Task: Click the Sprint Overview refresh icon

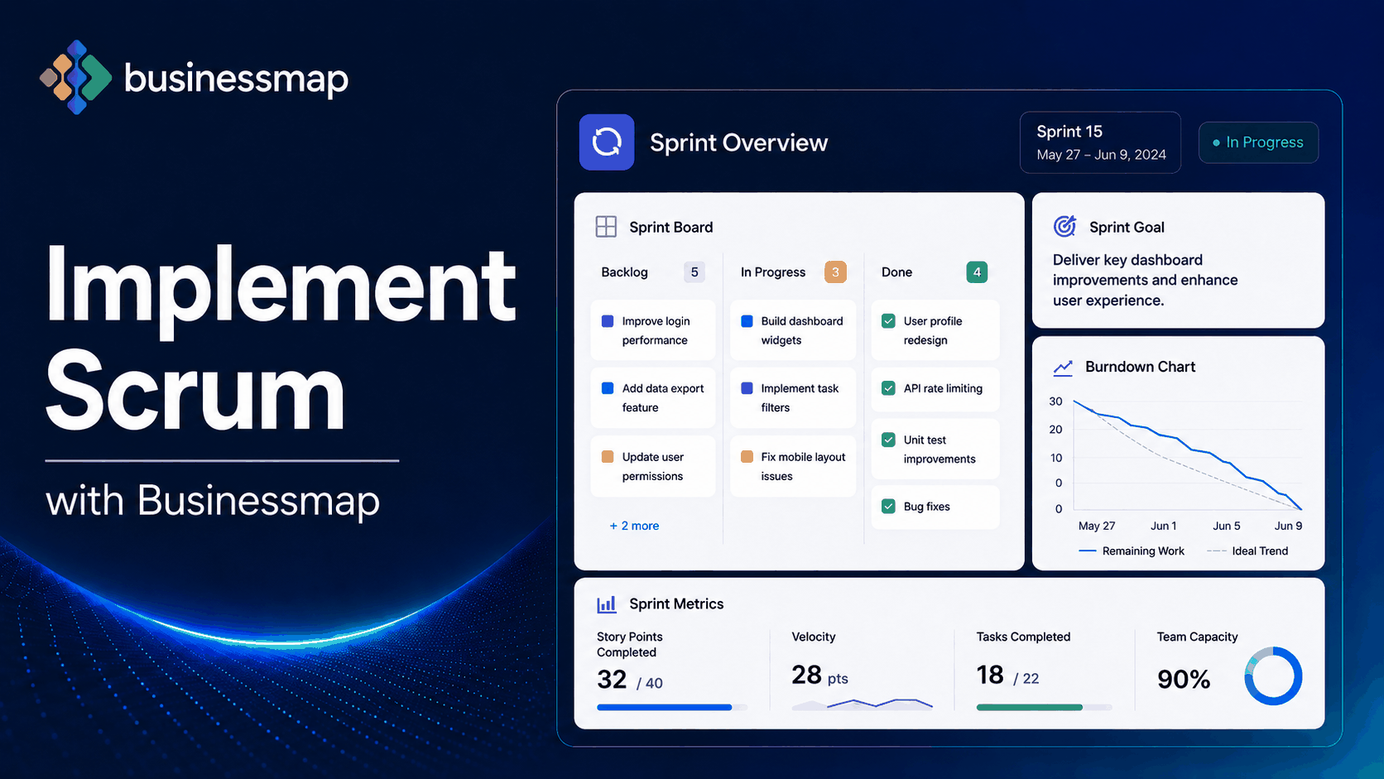Action: [607, 142]
